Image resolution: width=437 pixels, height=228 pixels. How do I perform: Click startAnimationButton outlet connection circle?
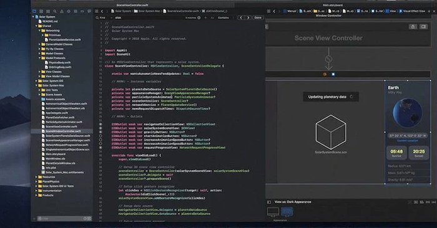(x=101, y=136)
